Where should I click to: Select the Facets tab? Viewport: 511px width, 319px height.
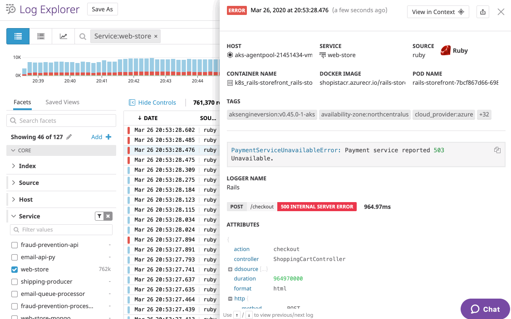click(x=22, y=102)
